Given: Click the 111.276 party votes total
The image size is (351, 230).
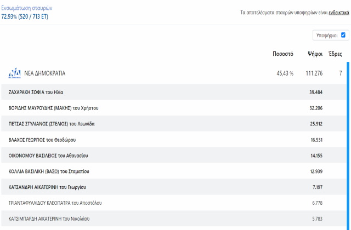Looking at the screenshot, I should [x=314, y=73].
